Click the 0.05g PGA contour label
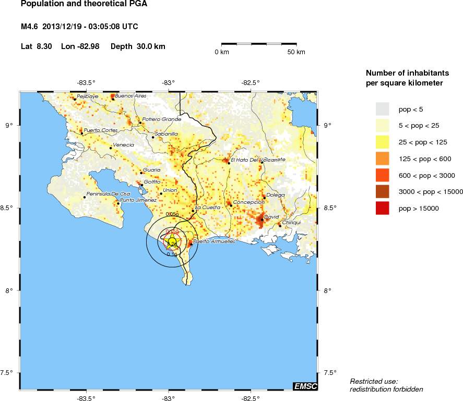463x401 pixels. pyautogui.click(x=172, y=214)
